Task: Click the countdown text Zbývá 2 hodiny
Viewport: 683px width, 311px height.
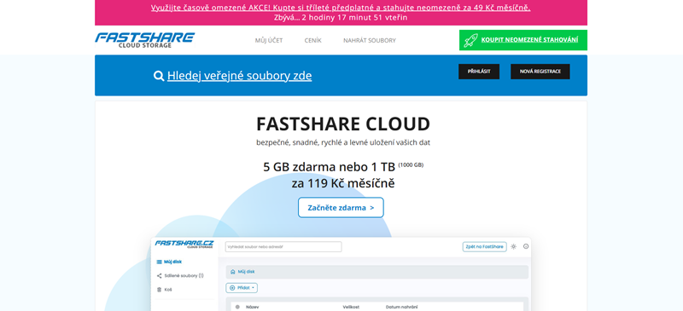Action: tap(341, 18)
